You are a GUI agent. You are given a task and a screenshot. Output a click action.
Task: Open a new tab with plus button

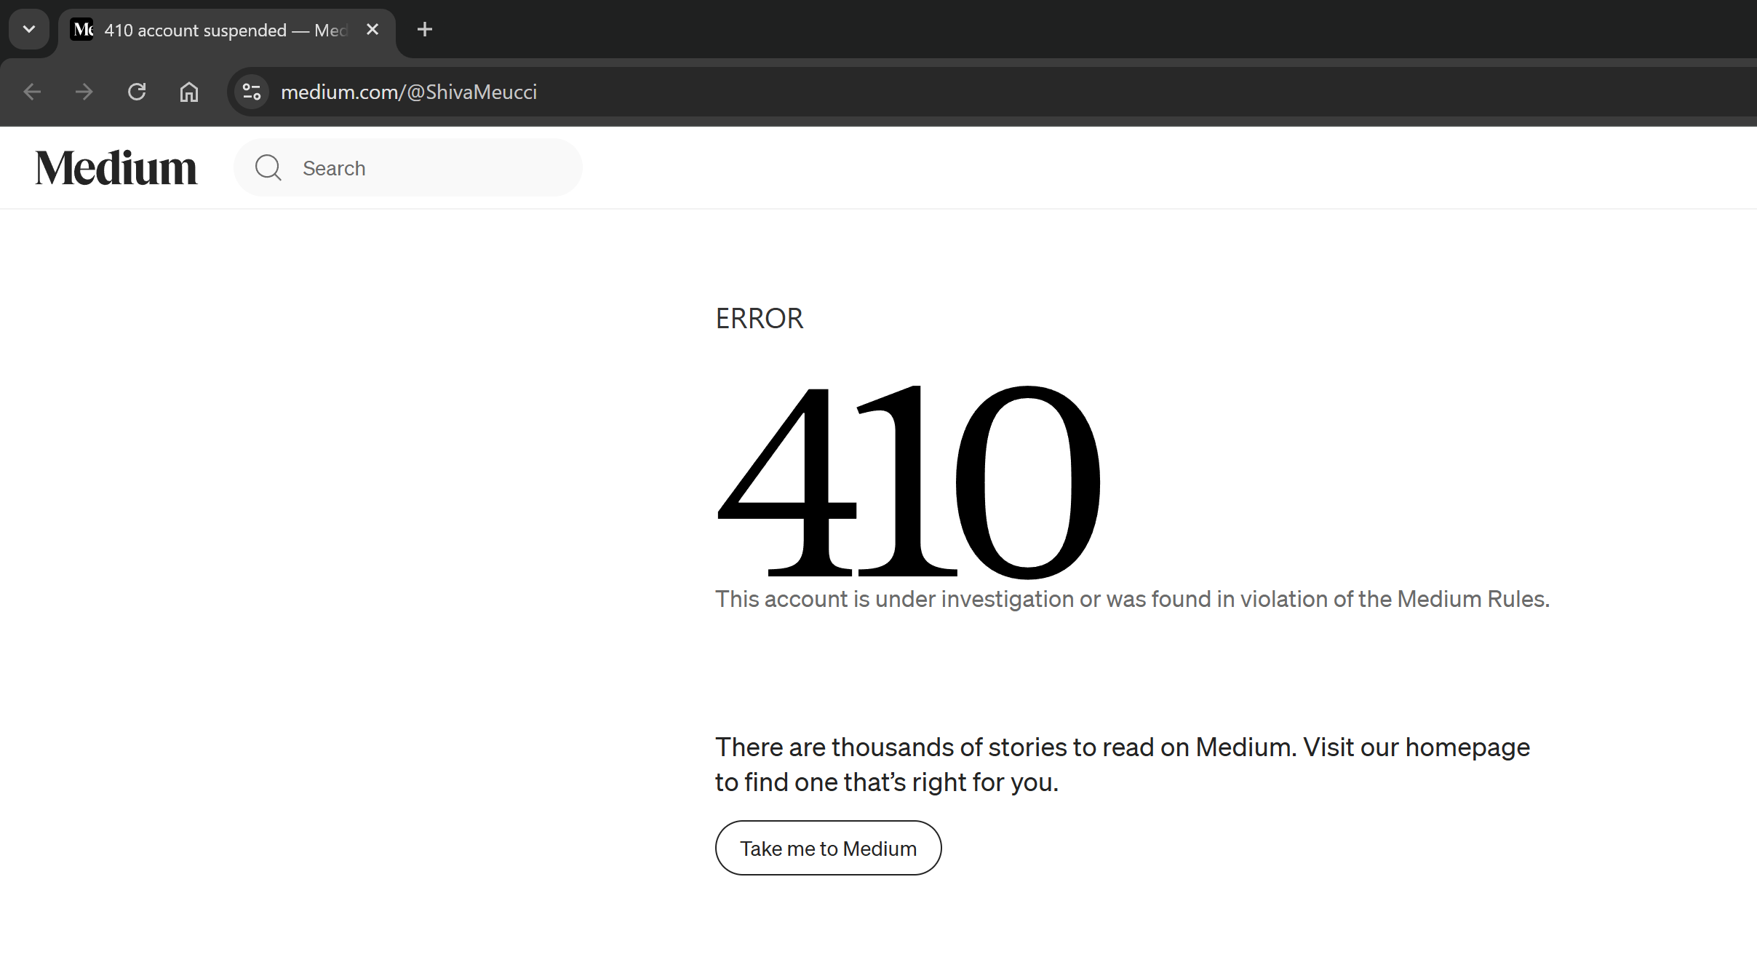(425, 30)
